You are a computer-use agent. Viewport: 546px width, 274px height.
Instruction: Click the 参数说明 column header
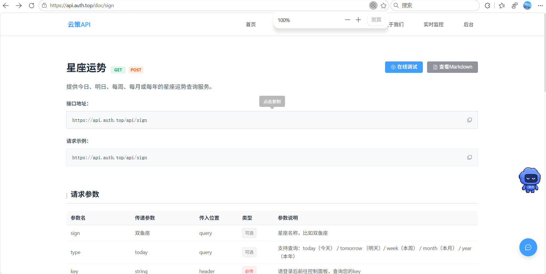click(x=288, y=218)
